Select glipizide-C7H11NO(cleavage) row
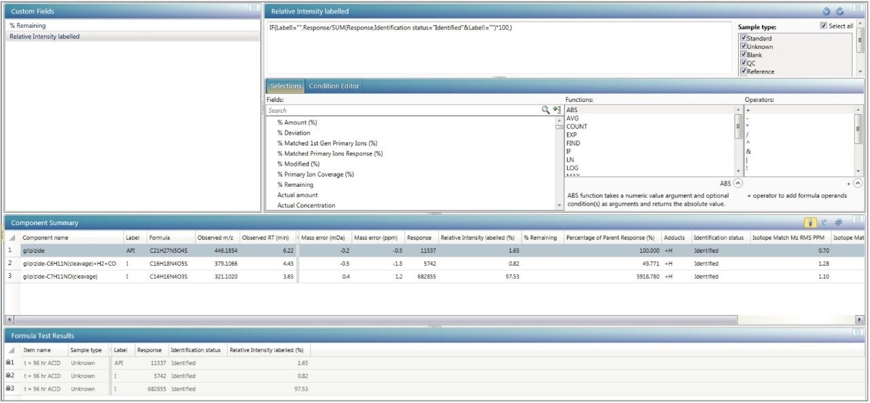The height and width of the screenshot is (403, 870). pos(435,277)
